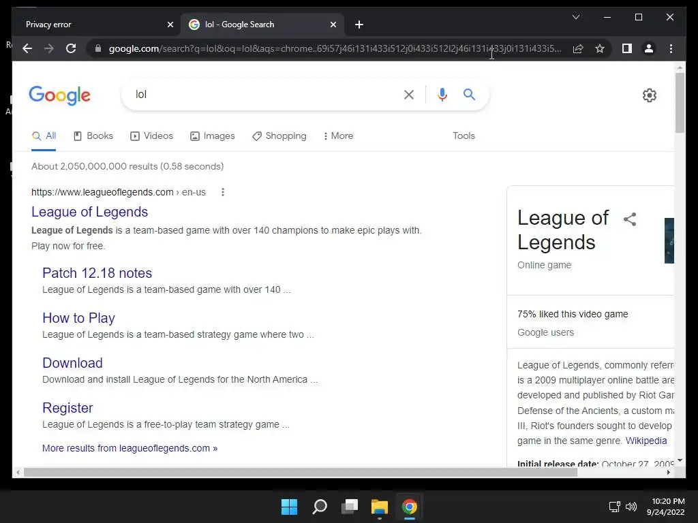
Task: Open search Tools options
Action: tap(464, 136)
